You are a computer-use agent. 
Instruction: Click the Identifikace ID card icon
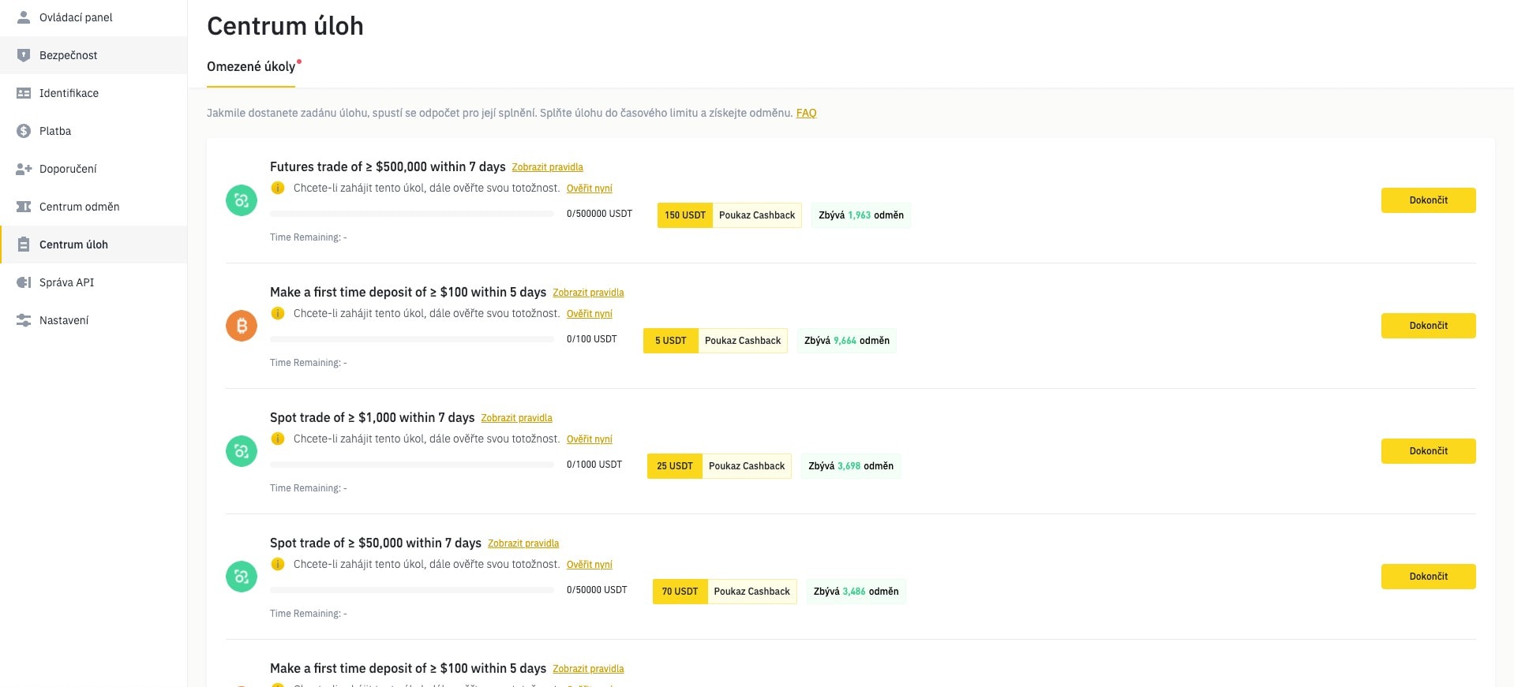[24, 93]
